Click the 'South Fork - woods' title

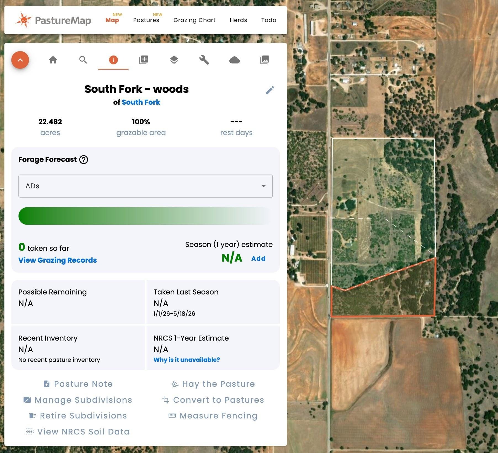pos(137,89)
